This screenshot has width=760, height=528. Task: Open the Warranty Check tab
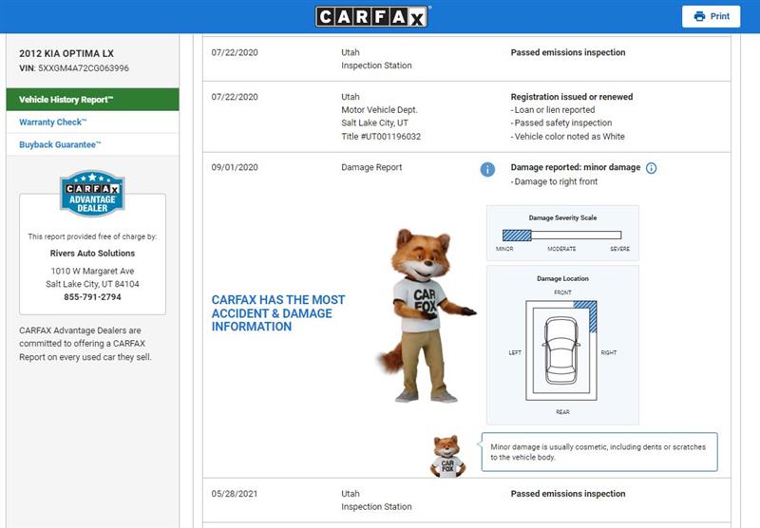(53, 123)
